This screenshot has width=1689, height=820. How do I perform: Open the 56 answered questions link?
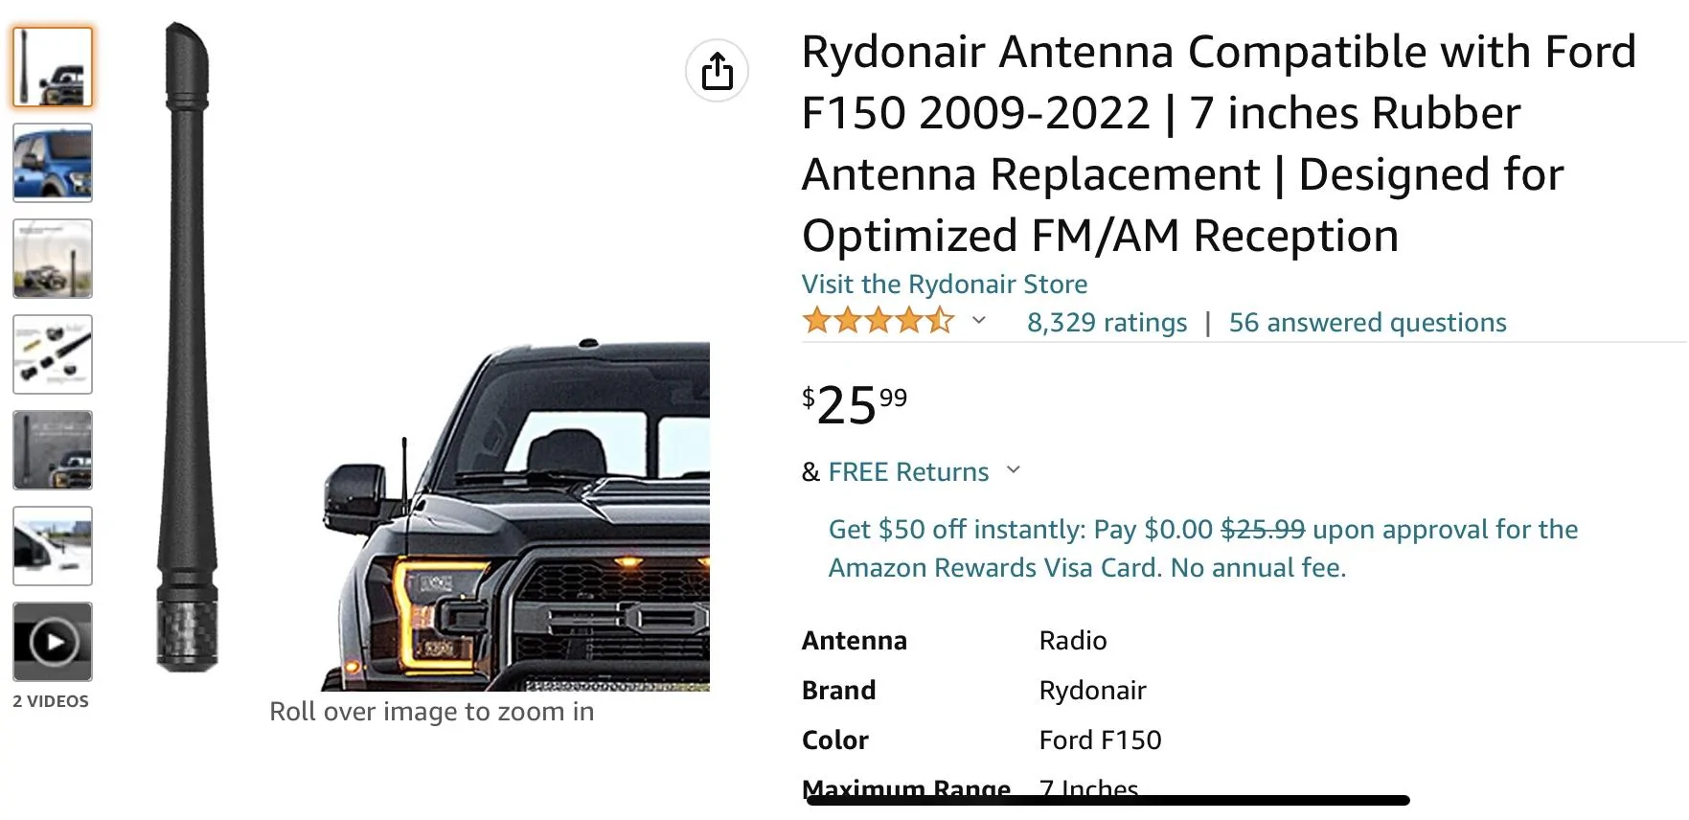tap(1367, 323)
